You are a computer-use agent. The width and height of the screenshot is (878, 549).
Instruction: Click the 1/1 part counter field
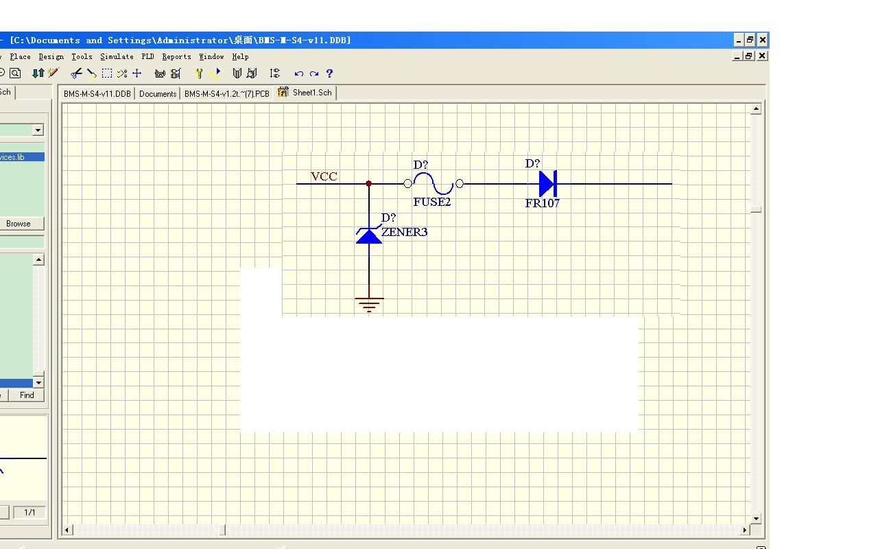tap(29, 513)
